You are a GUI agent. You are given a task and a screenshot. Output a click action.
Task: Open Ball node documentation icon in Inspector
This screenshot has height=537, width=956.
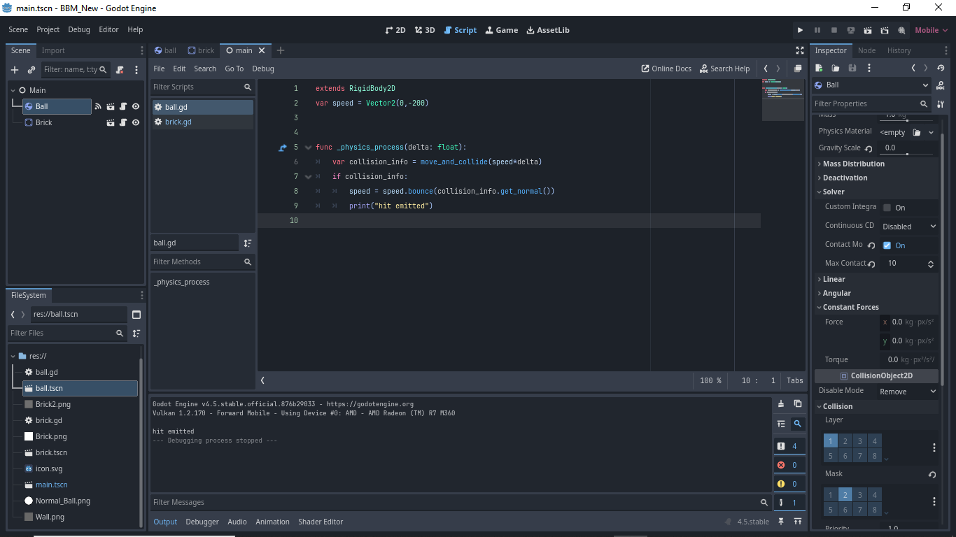pos(941,85)
